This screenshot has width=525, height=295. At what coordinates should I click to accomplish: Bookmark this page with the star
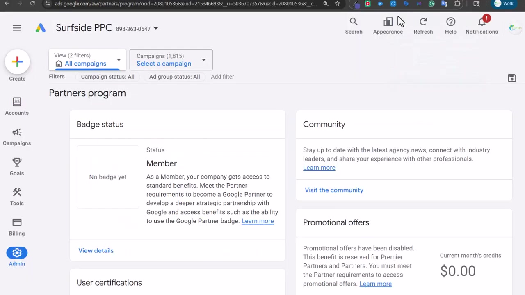337,4
